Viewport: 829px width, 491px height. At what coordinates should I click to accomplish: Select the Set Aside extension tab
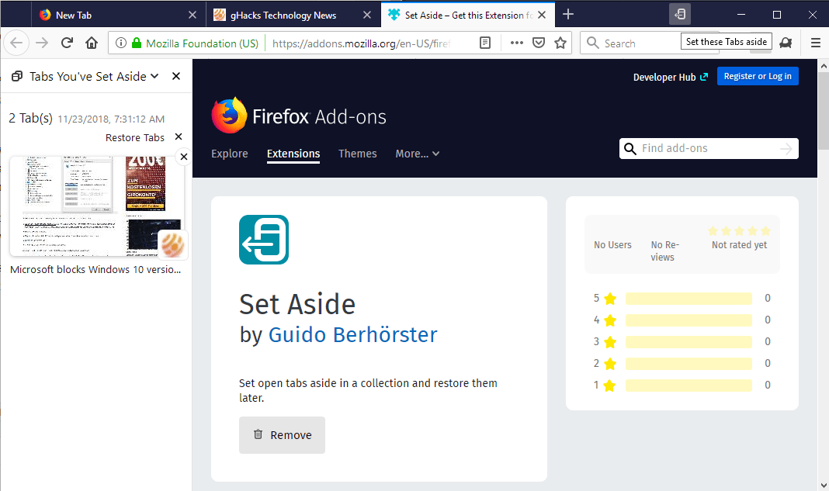click(467, 15)
